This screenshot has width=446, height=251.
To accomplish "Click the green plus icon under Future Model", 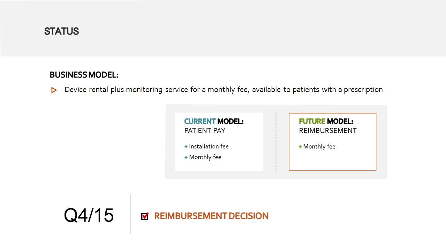I will click(x=300, y=147).
